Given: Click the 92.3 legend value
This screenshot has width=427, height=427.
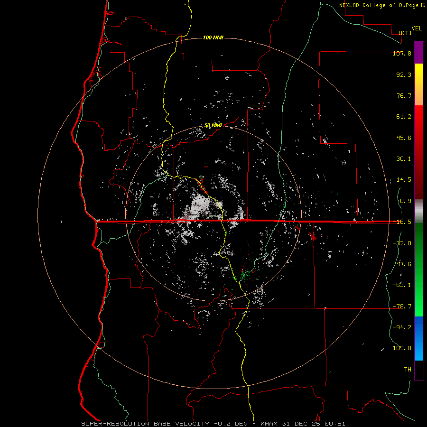Looking at the screenshot, I should [404, 74].
